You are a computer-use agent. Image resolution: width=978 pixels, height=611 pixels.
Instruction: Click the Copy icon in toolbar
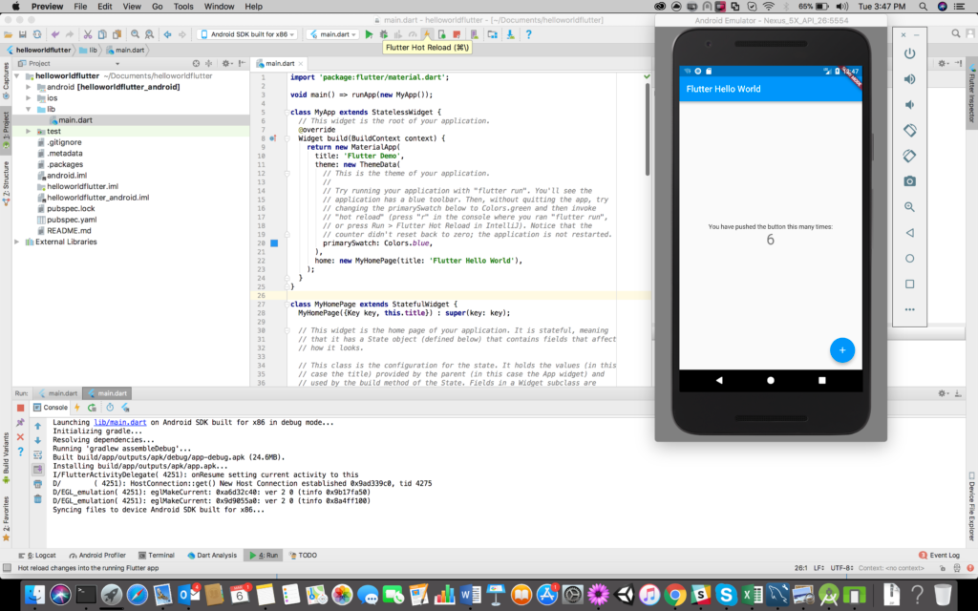pyautogui.click(x=102, y=34)
